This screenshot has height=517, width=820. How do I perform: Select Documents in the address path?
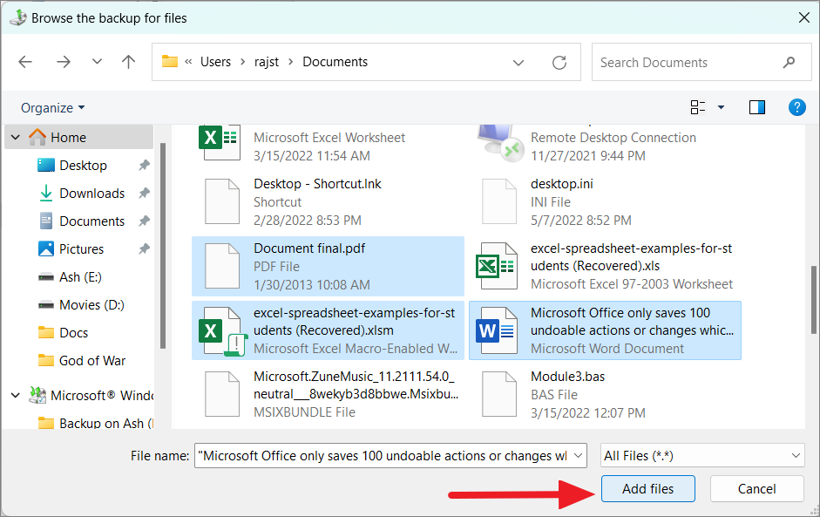click(x=335, y=62)
